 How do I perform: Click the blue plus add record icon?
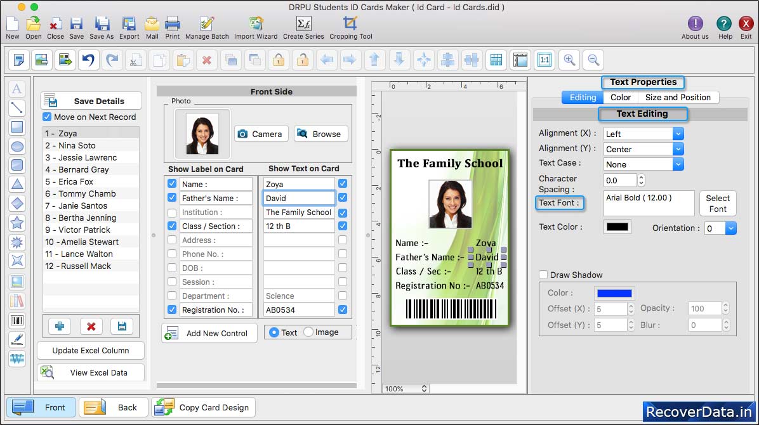tap(60, 326)
